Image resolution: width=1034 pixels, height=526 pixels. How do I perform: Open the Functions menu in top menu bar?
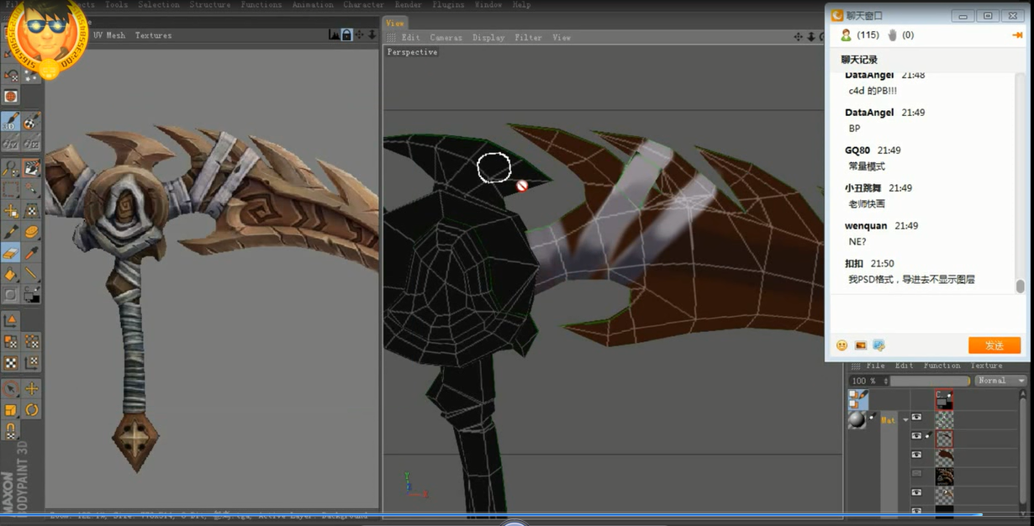[261, 4]
